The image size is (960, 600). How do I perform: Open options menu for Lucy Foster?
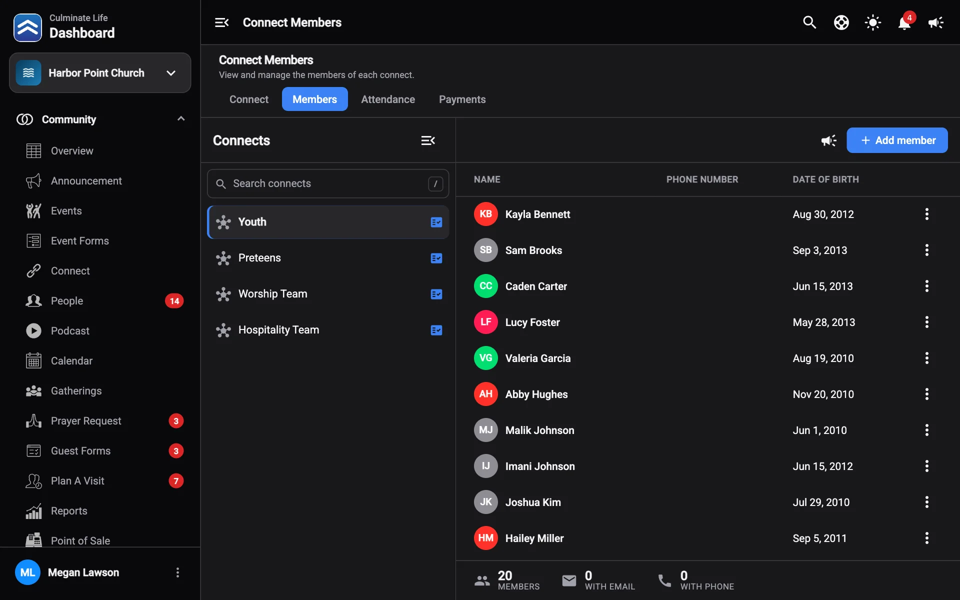(x=927, y=322)
